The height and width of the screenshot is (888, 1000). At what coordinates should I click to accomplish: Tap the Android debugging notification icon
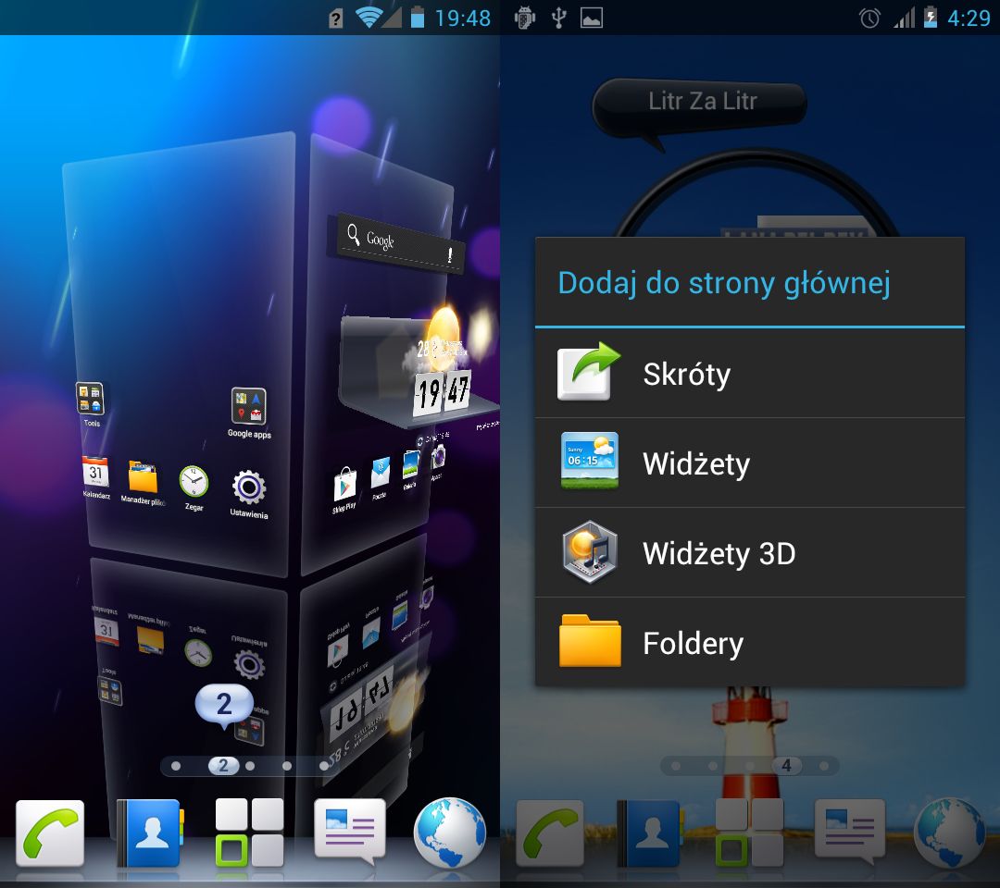(525, 18)
